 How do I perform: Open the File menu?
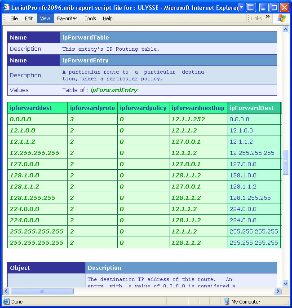tap(14, 18)
